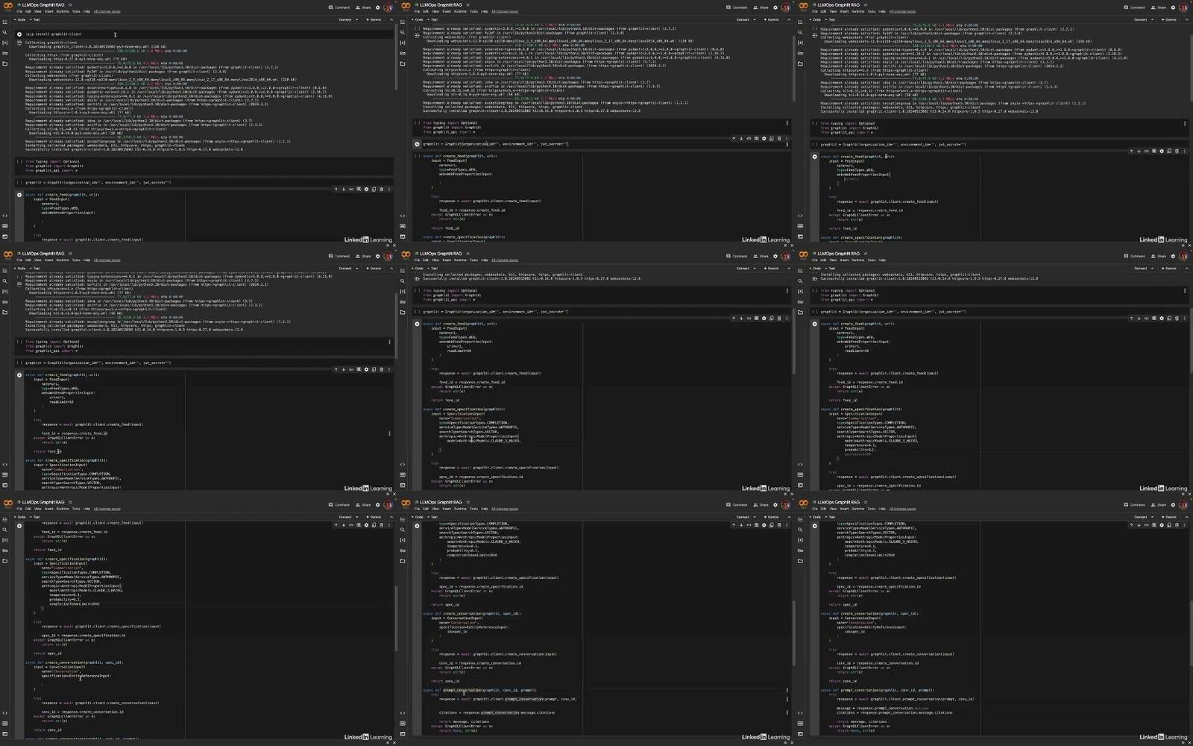Image resolution: width=1193 pixels, height=746 pixels.
Task: Collapse the header chevron in middle-left frame
Action: (x=391, y=269)
